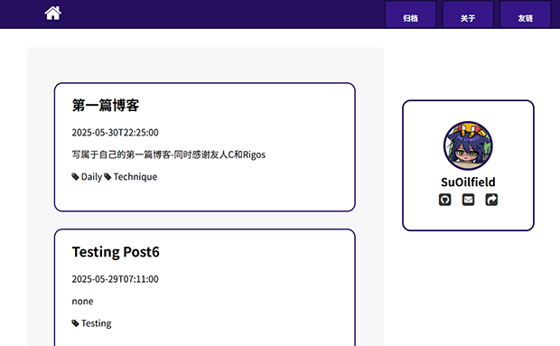Open the 友链 friend links page
This screenshot has width=560, height=346.
[526, 14]
